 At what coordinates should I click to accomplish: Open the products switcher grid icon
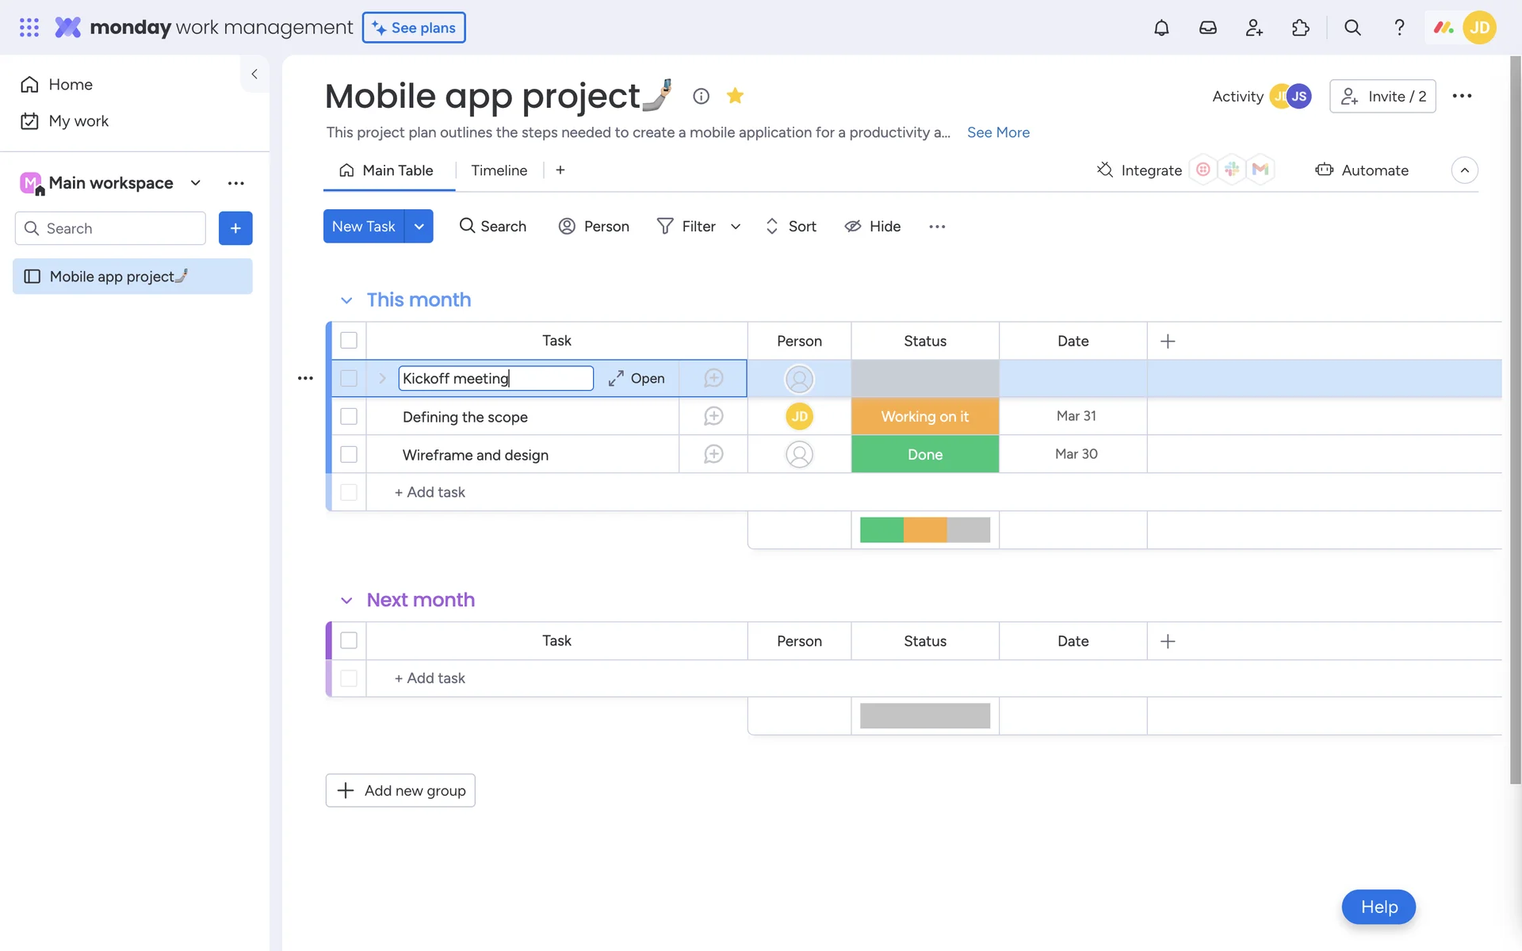29,28
